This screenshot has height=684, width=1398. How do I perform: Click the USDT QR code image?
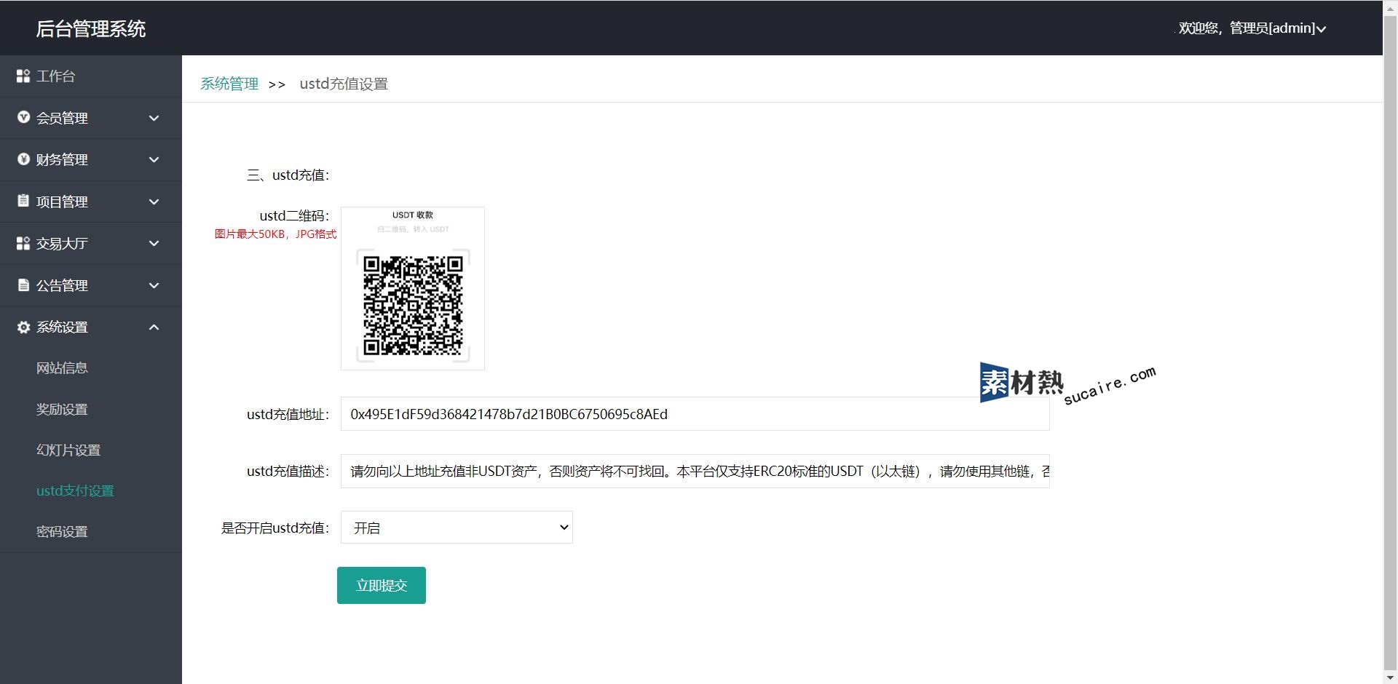tap(413, 288)
